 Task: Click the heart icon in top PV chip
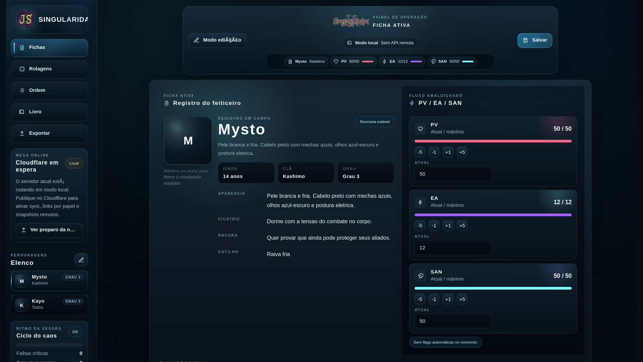tap(336, 61)
